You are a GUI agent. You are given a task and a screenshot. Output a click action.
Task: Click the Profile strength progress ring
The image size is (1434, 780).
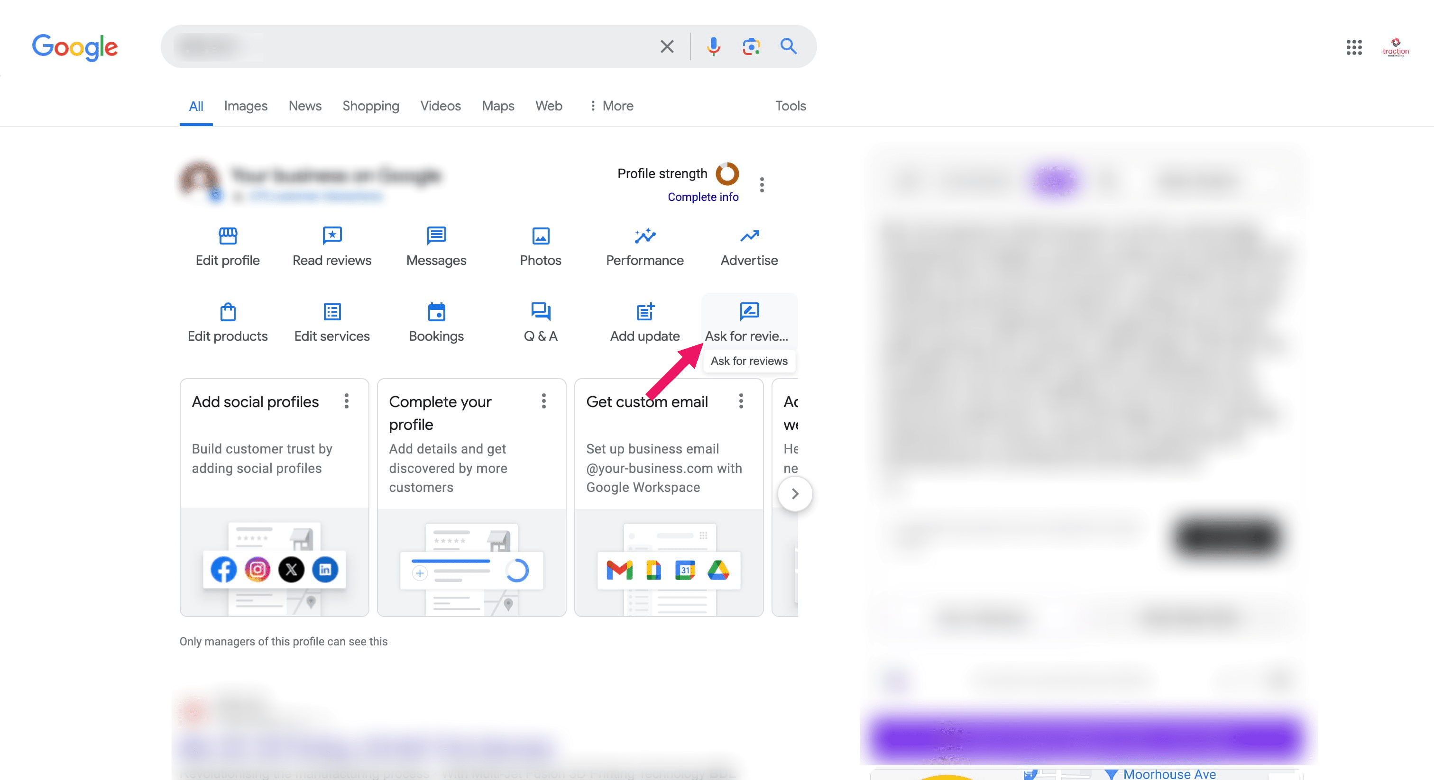pos(726,173)
